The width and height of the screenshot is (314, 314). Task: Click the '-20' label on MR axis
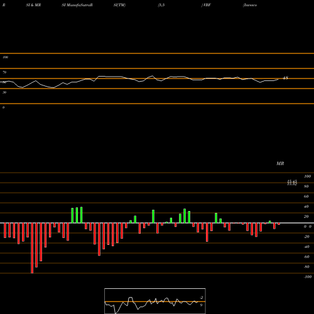pos(306,237)
